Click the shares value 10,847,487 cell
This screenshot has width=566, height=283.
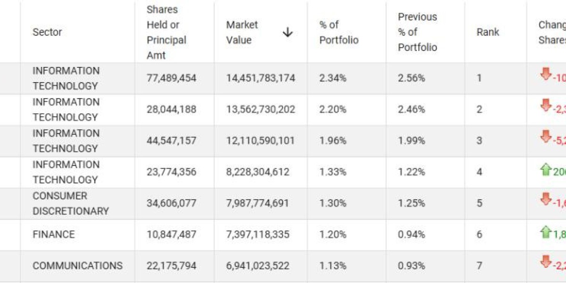tap(171, 234)
